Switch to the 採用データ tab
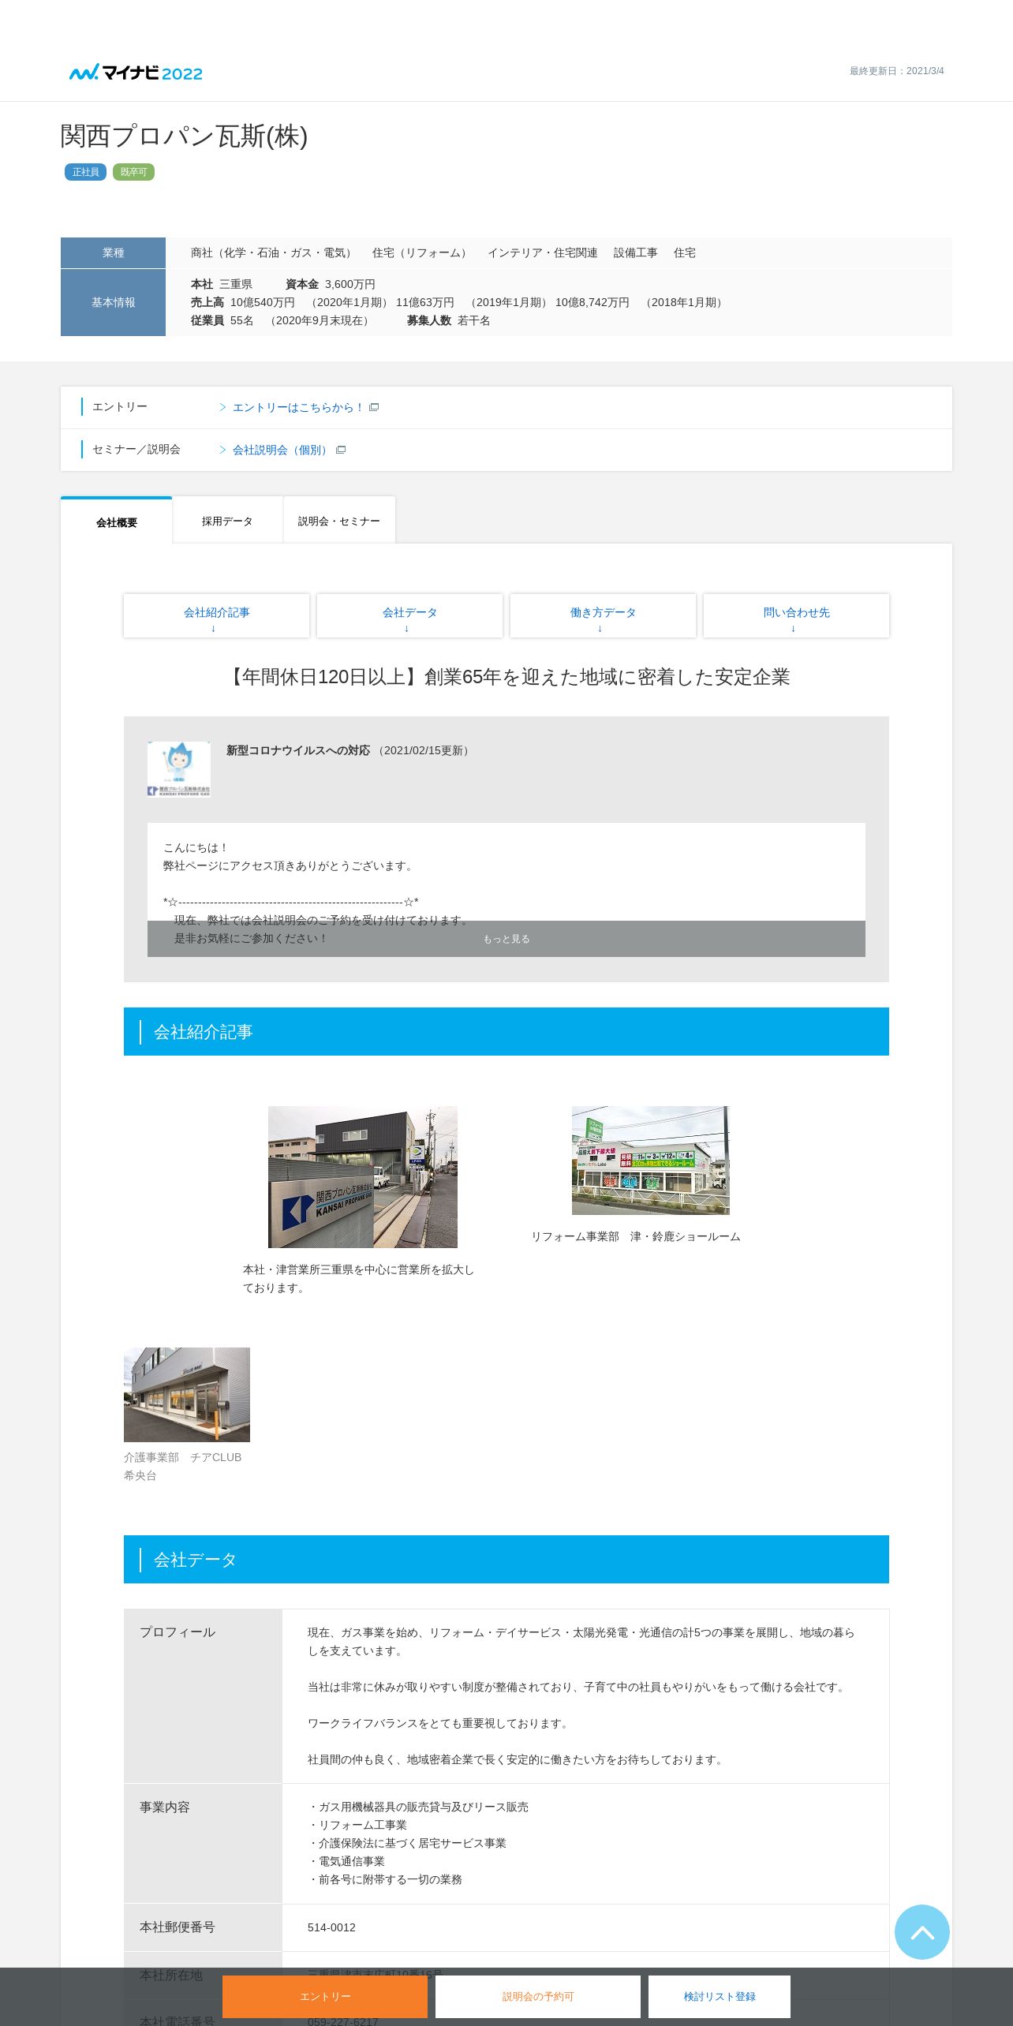Image resolution: width=1013 pixels, height=2026 pixels. coord(227,521)
